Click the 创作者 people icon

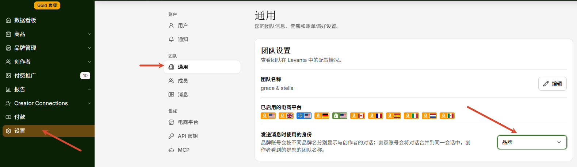8,62
